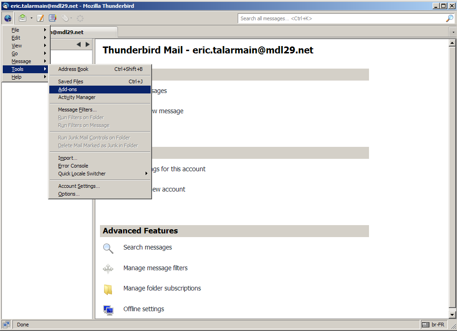Open the tab list dropdown at far right

click(x=453, y=32)
